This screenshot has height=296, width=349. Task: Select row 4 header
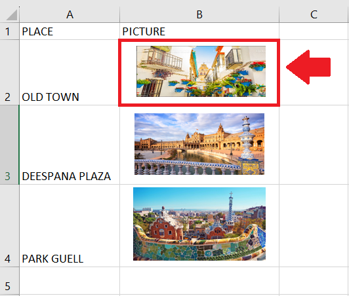10,225
